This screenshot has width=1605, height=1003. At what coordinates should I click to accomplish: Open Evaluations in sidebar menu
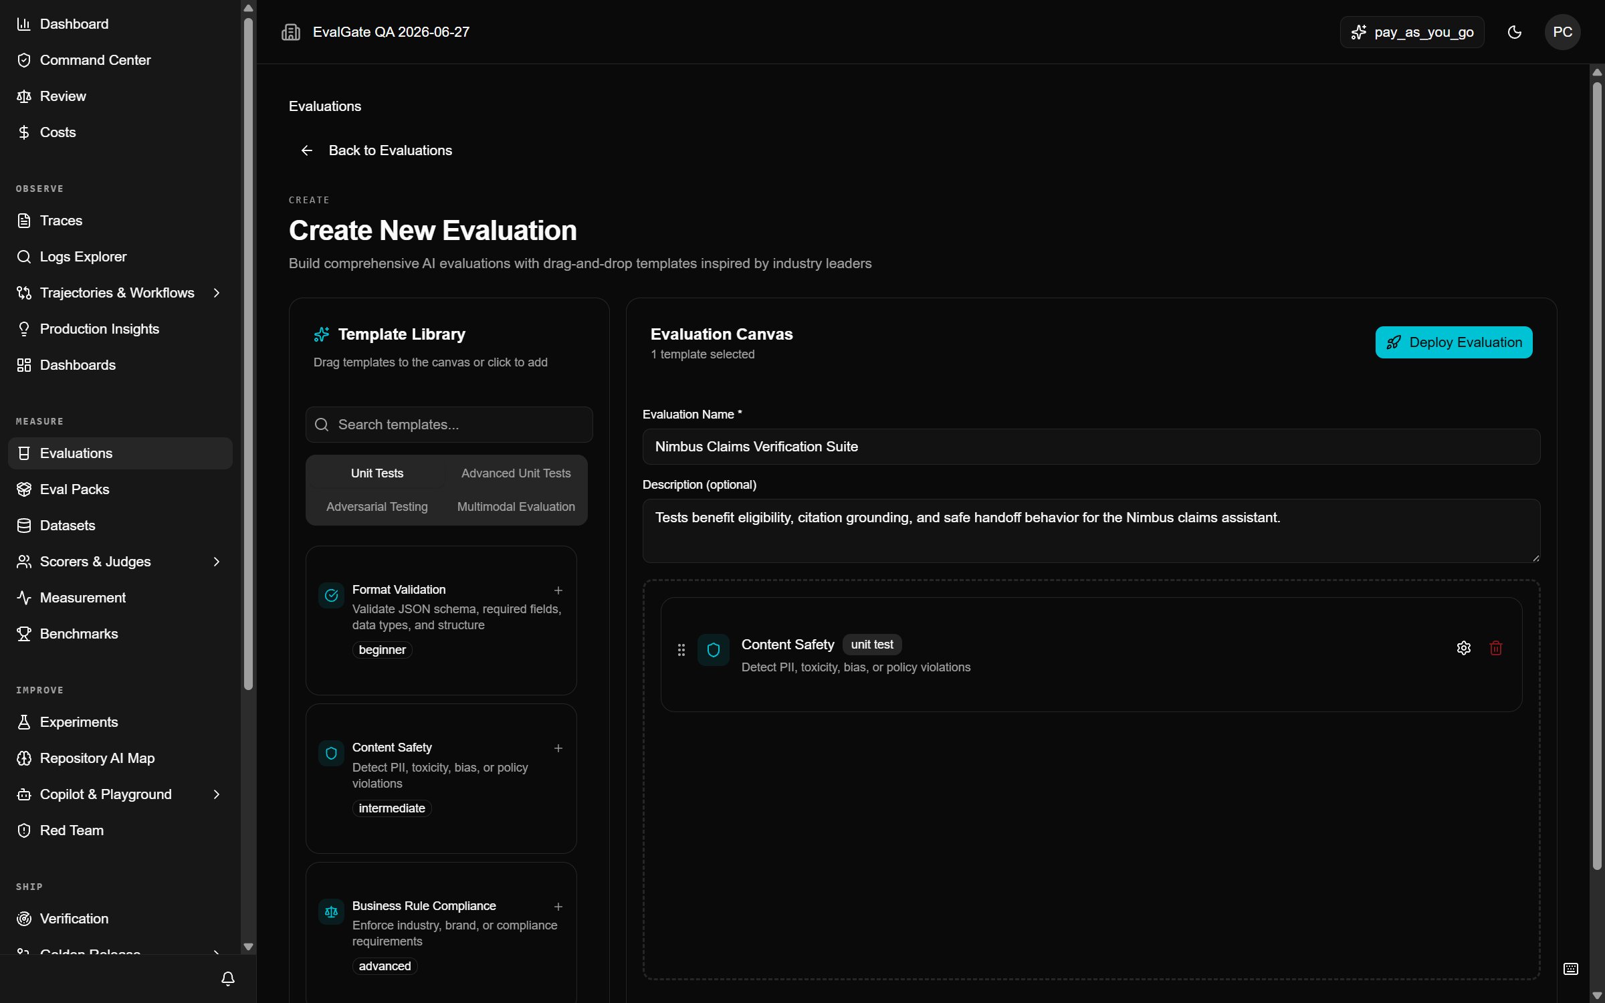(120, 453)
